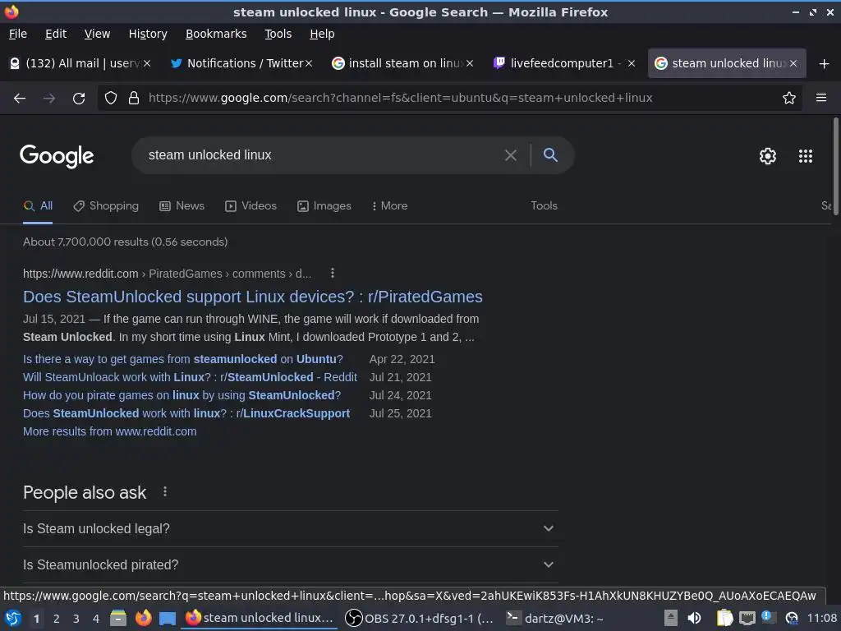The height and width of the screenshot is (631, 841).
Task: Open options dots for reddit result
Action: (333, 273)
